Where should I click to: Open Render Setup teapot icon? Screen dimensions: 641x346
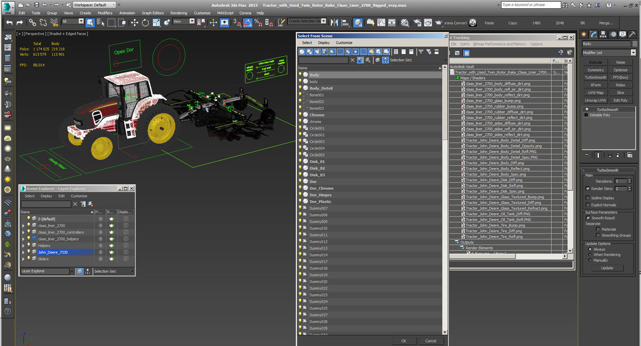(x=418, y=22)
